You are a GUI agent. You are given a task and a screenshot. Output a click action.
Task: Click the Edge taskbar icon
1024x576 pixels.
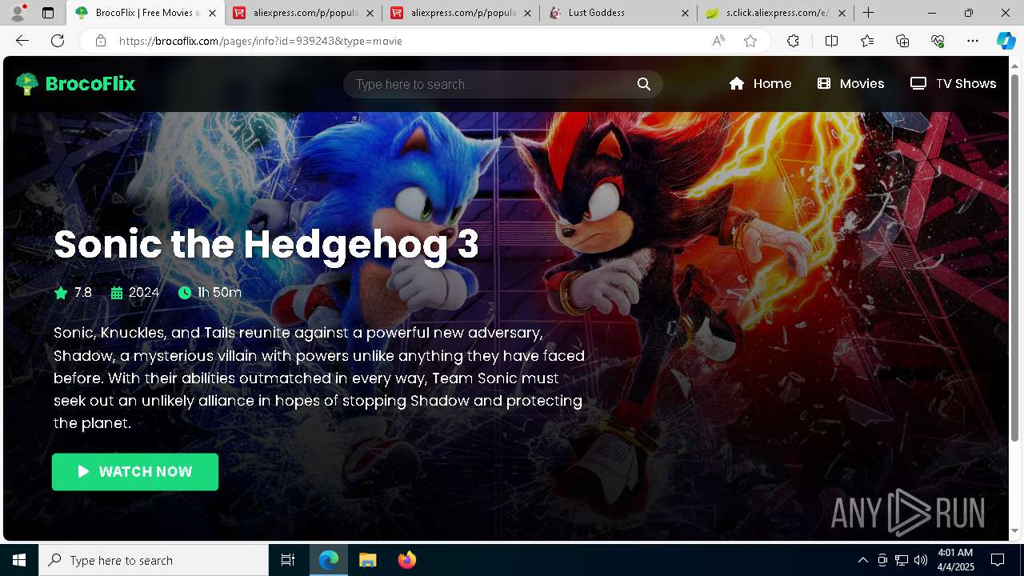pyautogui.click(x=329, y=560)
